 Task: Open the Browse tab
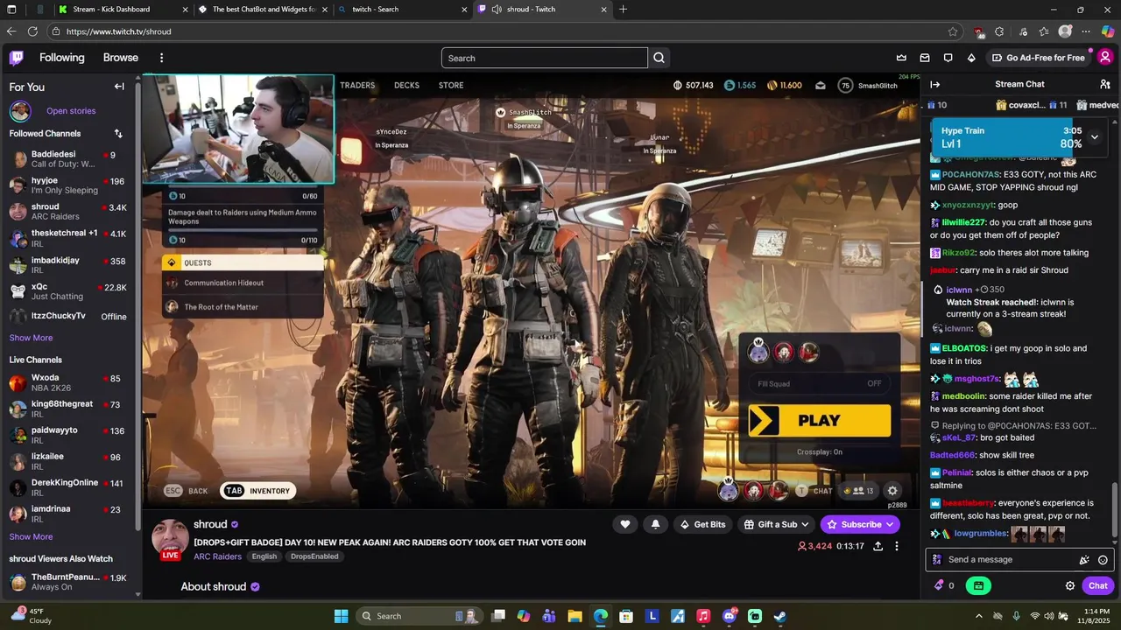121,58
